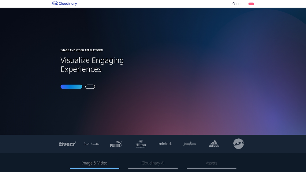This screenshot has width=306, height=172.
Task: Click the Paul Smith customer logo
Action: 92,144
